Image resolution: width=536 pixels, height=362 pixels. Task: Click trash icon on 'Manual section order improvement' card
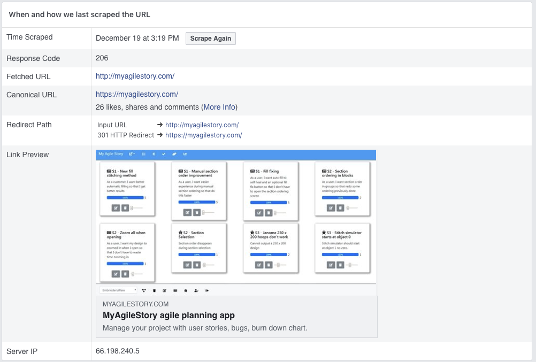[197, 212]
